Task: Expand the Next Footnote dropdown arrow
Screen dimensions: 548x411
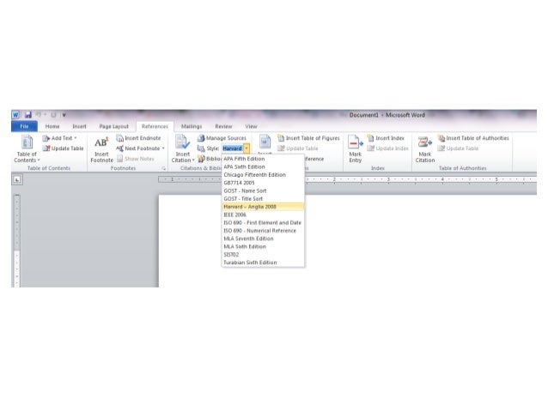Action: coord(163,148)
